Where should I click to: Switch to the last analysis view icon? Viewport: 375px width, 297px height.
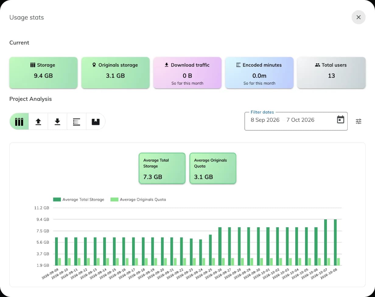[96, 122]
